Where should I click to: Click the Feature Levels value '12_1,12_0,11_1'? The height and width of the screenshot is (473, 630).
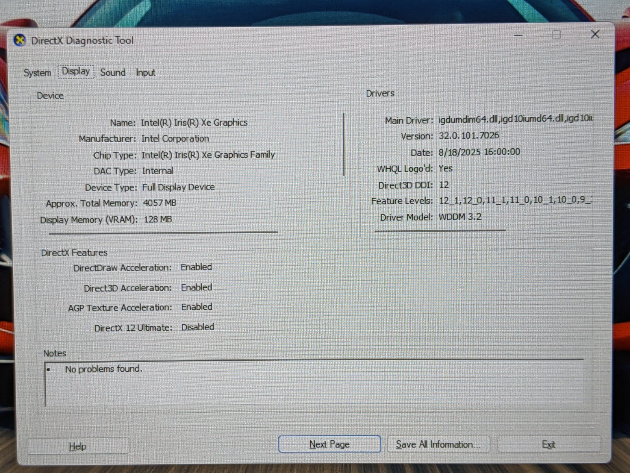[473, 201]
